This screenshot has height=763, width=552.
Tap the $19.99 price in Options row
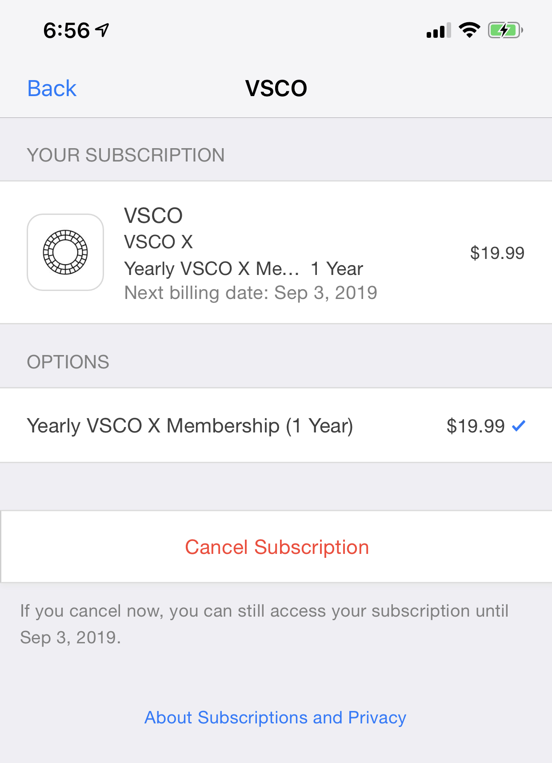pyautogui.click(x=475, y=426)
